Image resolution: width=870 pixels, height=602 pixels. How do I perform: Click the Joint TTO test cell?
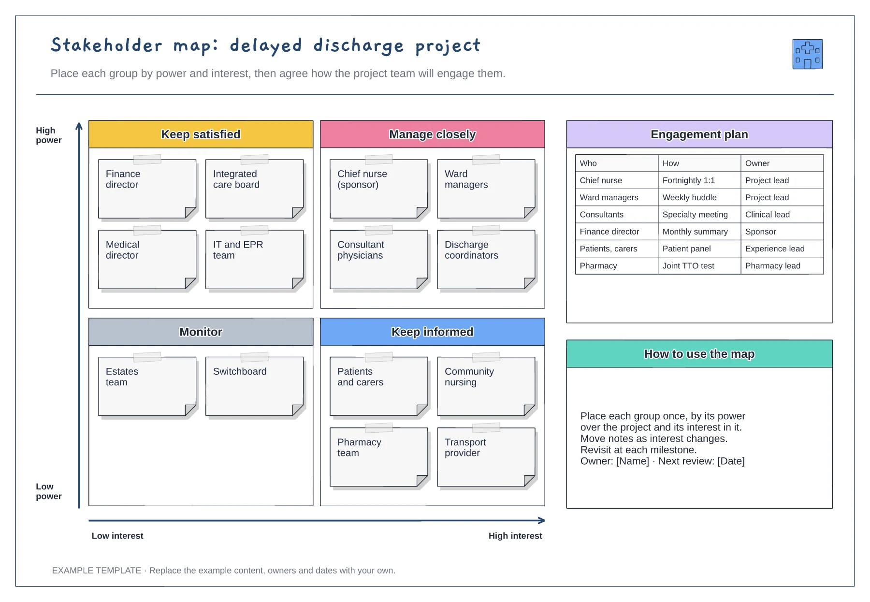coord(699,266)
